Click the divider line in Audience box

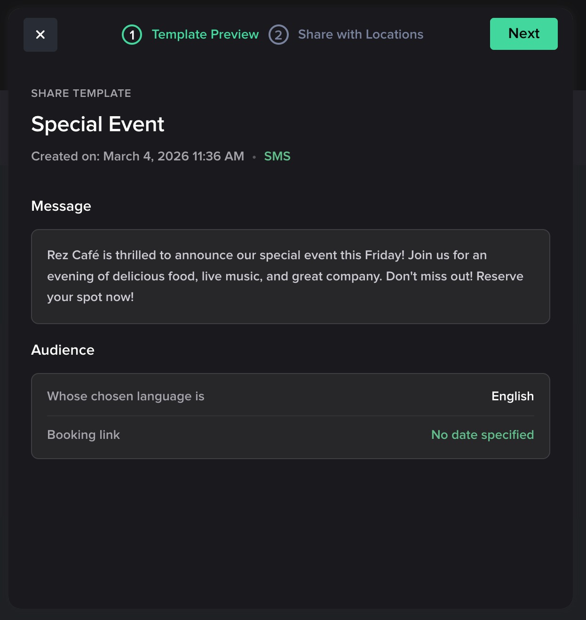[x=290, y=416]
